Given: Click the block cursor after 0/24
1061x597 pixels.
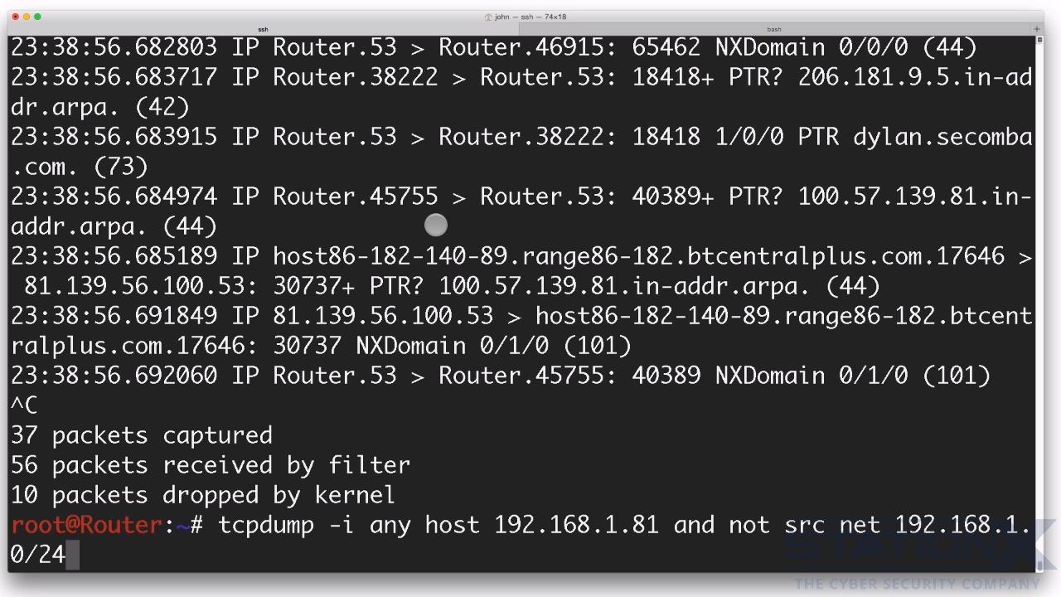Looking at the screenshot, I should coord(72,555).
